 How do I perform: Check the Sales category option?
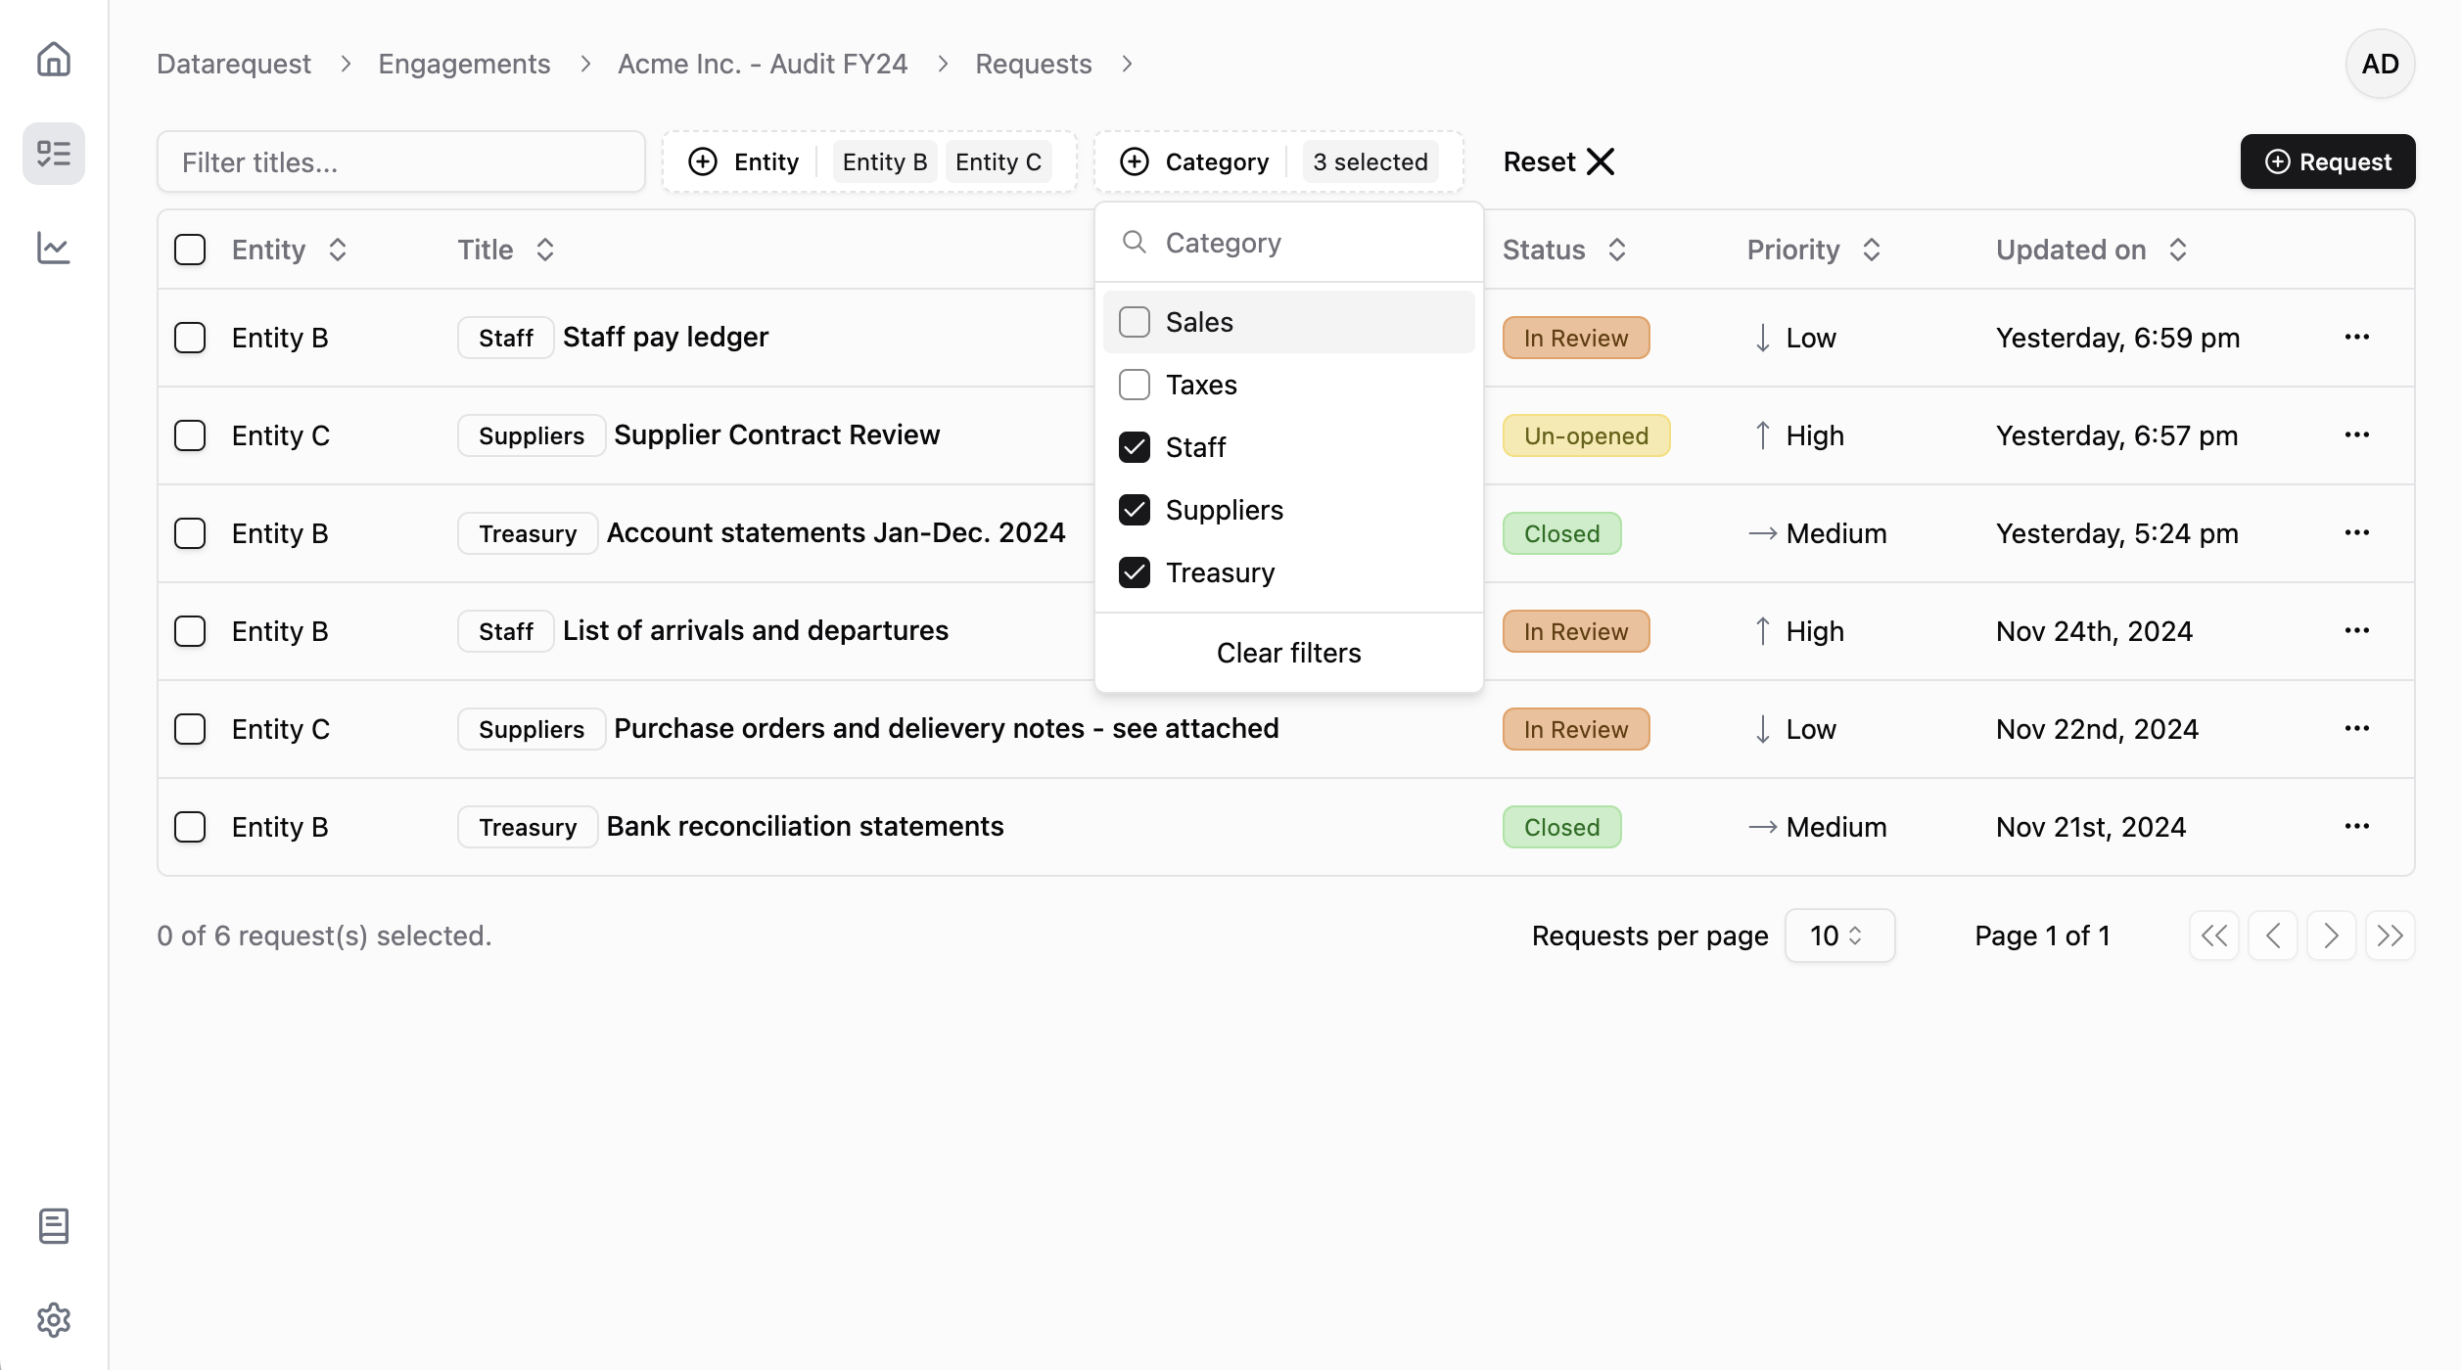1135,322
